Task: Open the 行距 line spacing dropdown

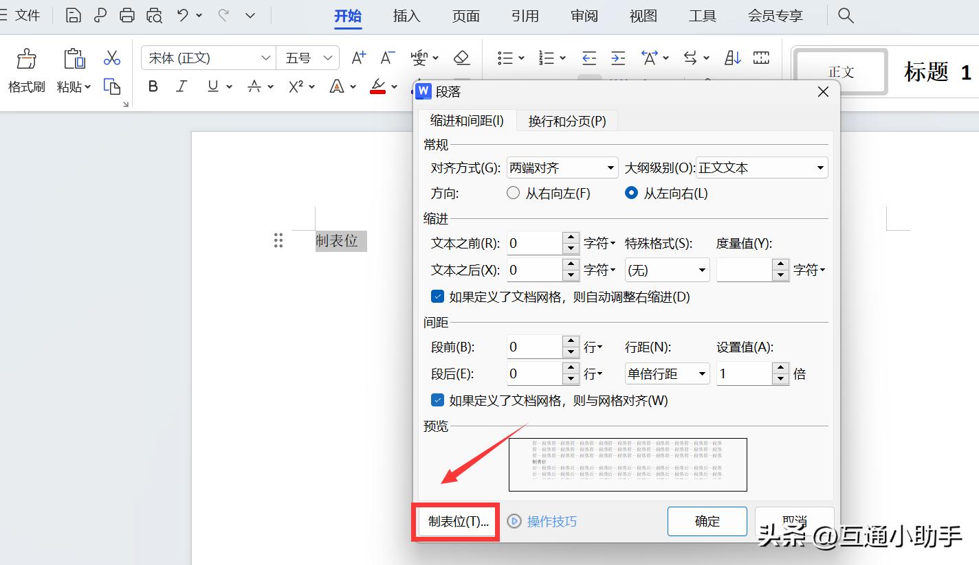Action: click(666, 374)
